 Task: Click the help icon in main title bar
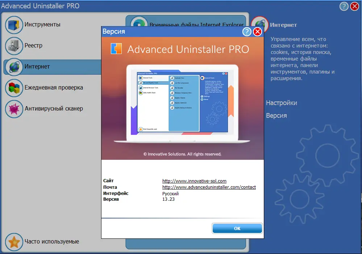344,6
